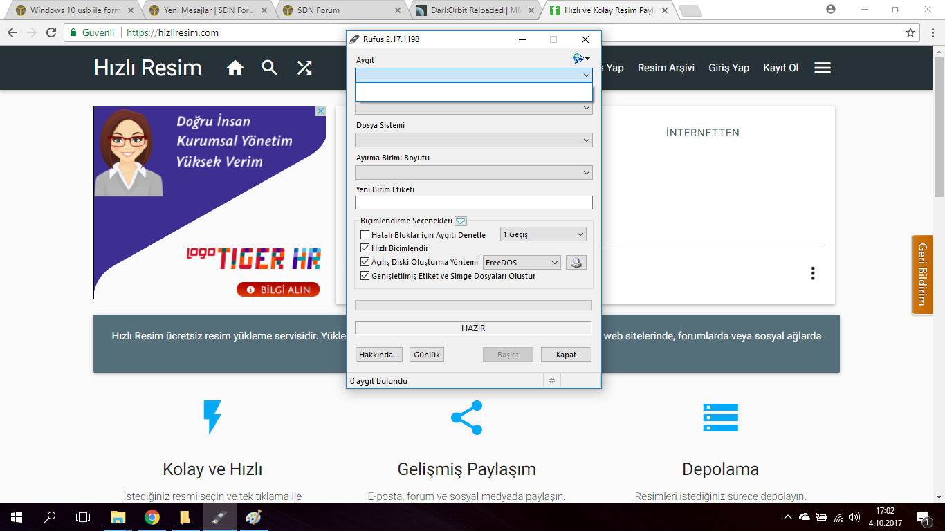Open the Rufus language selection globe icon
945x531 pixels.
pos(580,59)
